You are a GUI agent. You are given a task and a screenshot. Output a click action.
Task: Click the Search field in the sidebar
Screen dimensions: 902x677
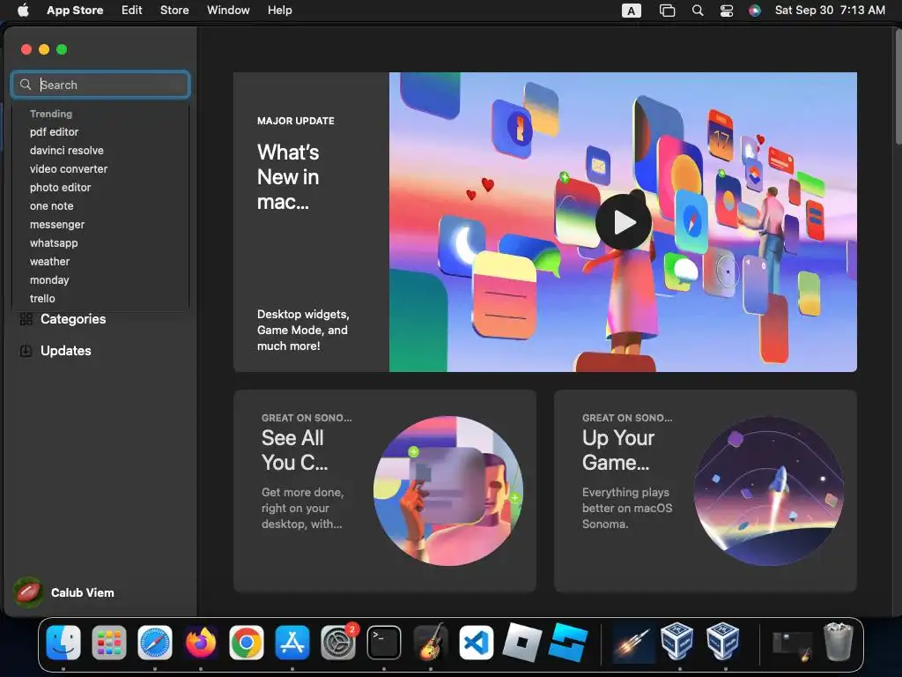(x=100, y=85)
